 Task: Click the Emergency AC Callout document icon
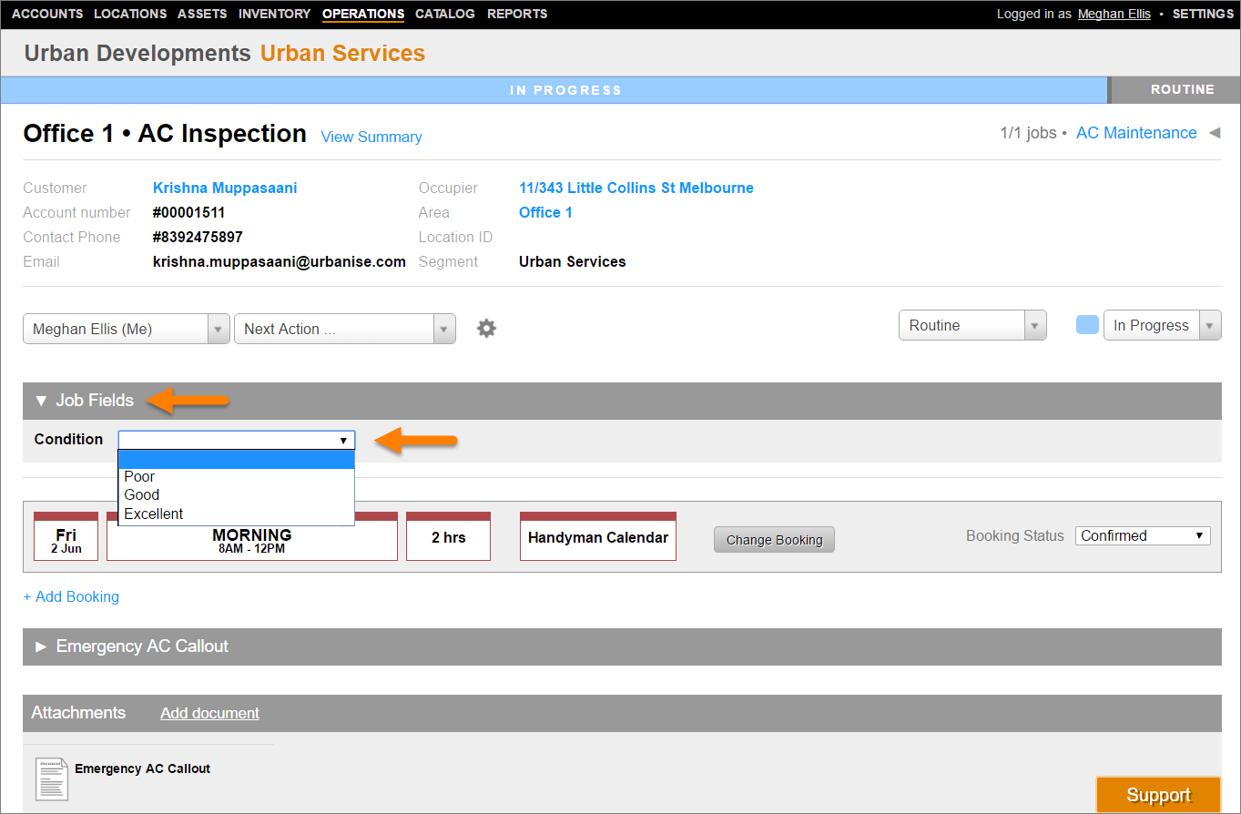coord(52,779)
